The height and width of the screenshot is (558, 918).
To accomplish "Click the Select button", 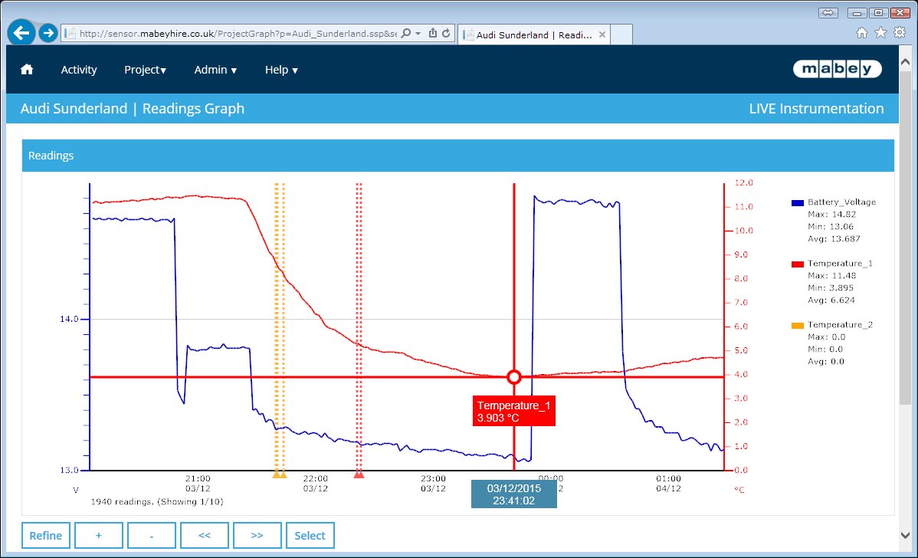I will coord(310,535).
